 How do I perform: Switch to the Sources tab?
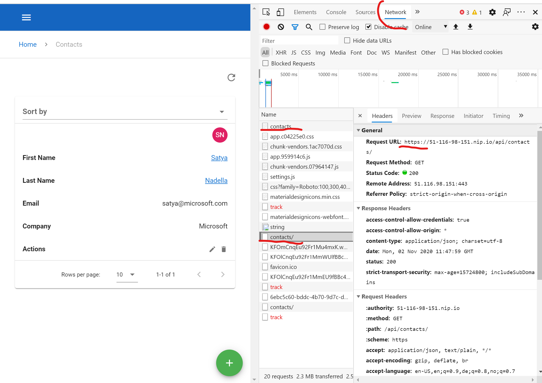point(365,12)
